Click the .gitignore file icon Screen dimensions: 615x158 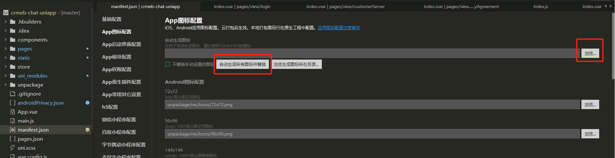click(13, 94)
